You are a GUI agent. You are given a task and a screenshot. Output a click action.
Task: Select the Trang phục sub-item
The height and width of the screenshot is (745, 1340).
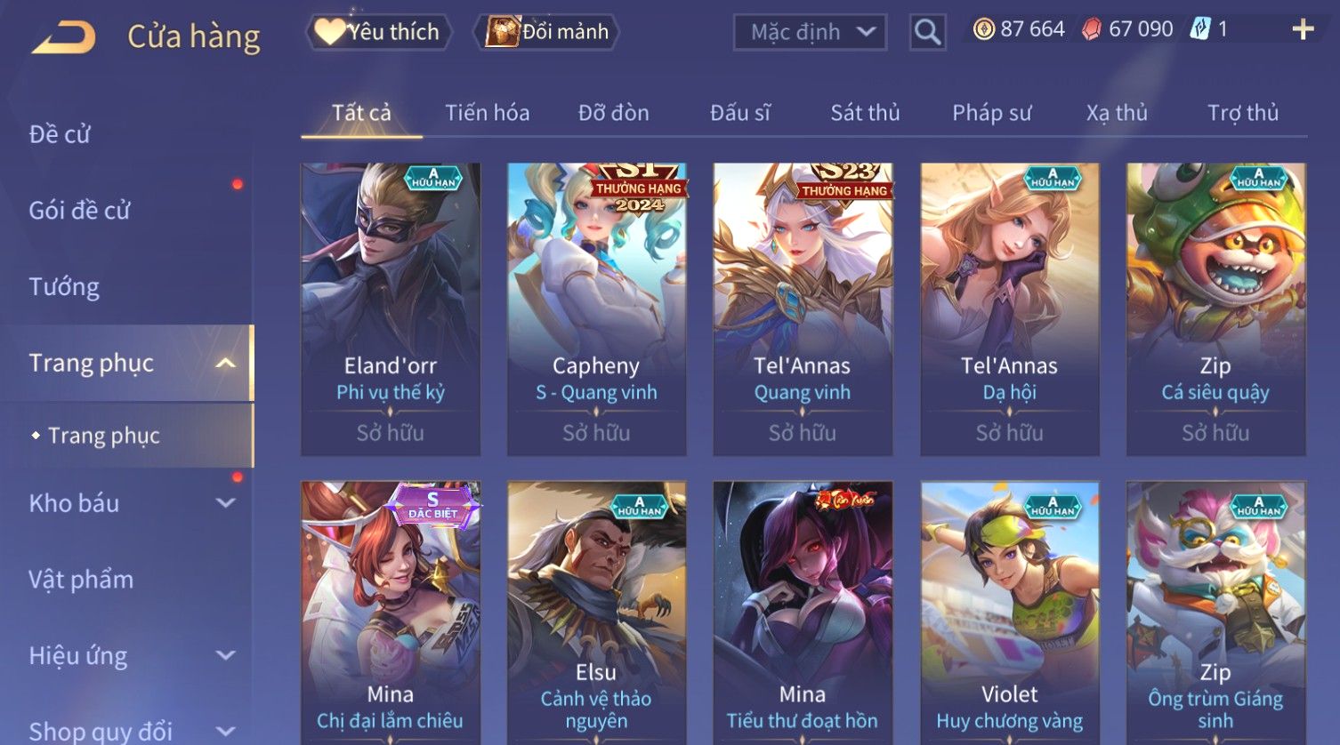tap(103, 436)
